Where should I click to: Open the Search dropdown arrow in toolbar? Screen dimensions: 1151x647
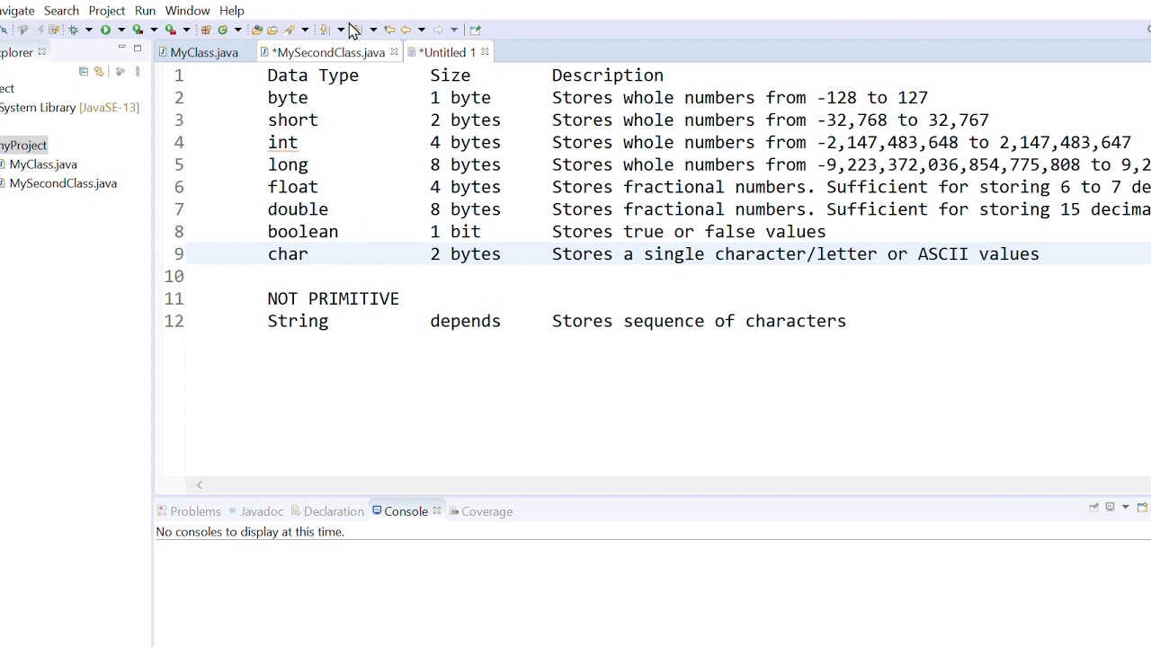tap(305, 30)
